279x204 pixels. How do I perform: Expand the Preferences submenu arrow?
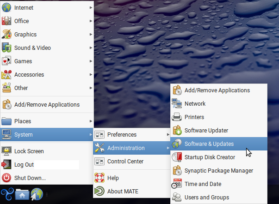(x=167, y=135)
